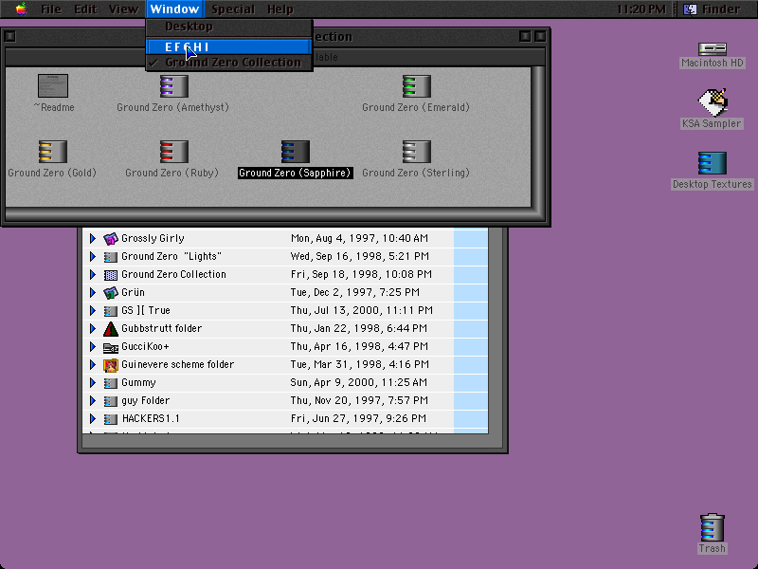The width and height of the screenshot is (758, 569).
Task: Click the Ground Zero Collection window collapse box
Action: 540,36
